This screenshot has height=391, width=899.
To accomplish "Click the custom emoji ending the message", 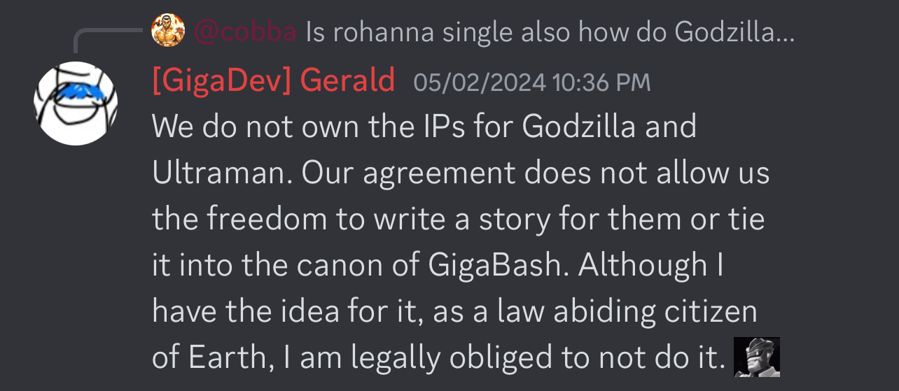I will point(756,357).
